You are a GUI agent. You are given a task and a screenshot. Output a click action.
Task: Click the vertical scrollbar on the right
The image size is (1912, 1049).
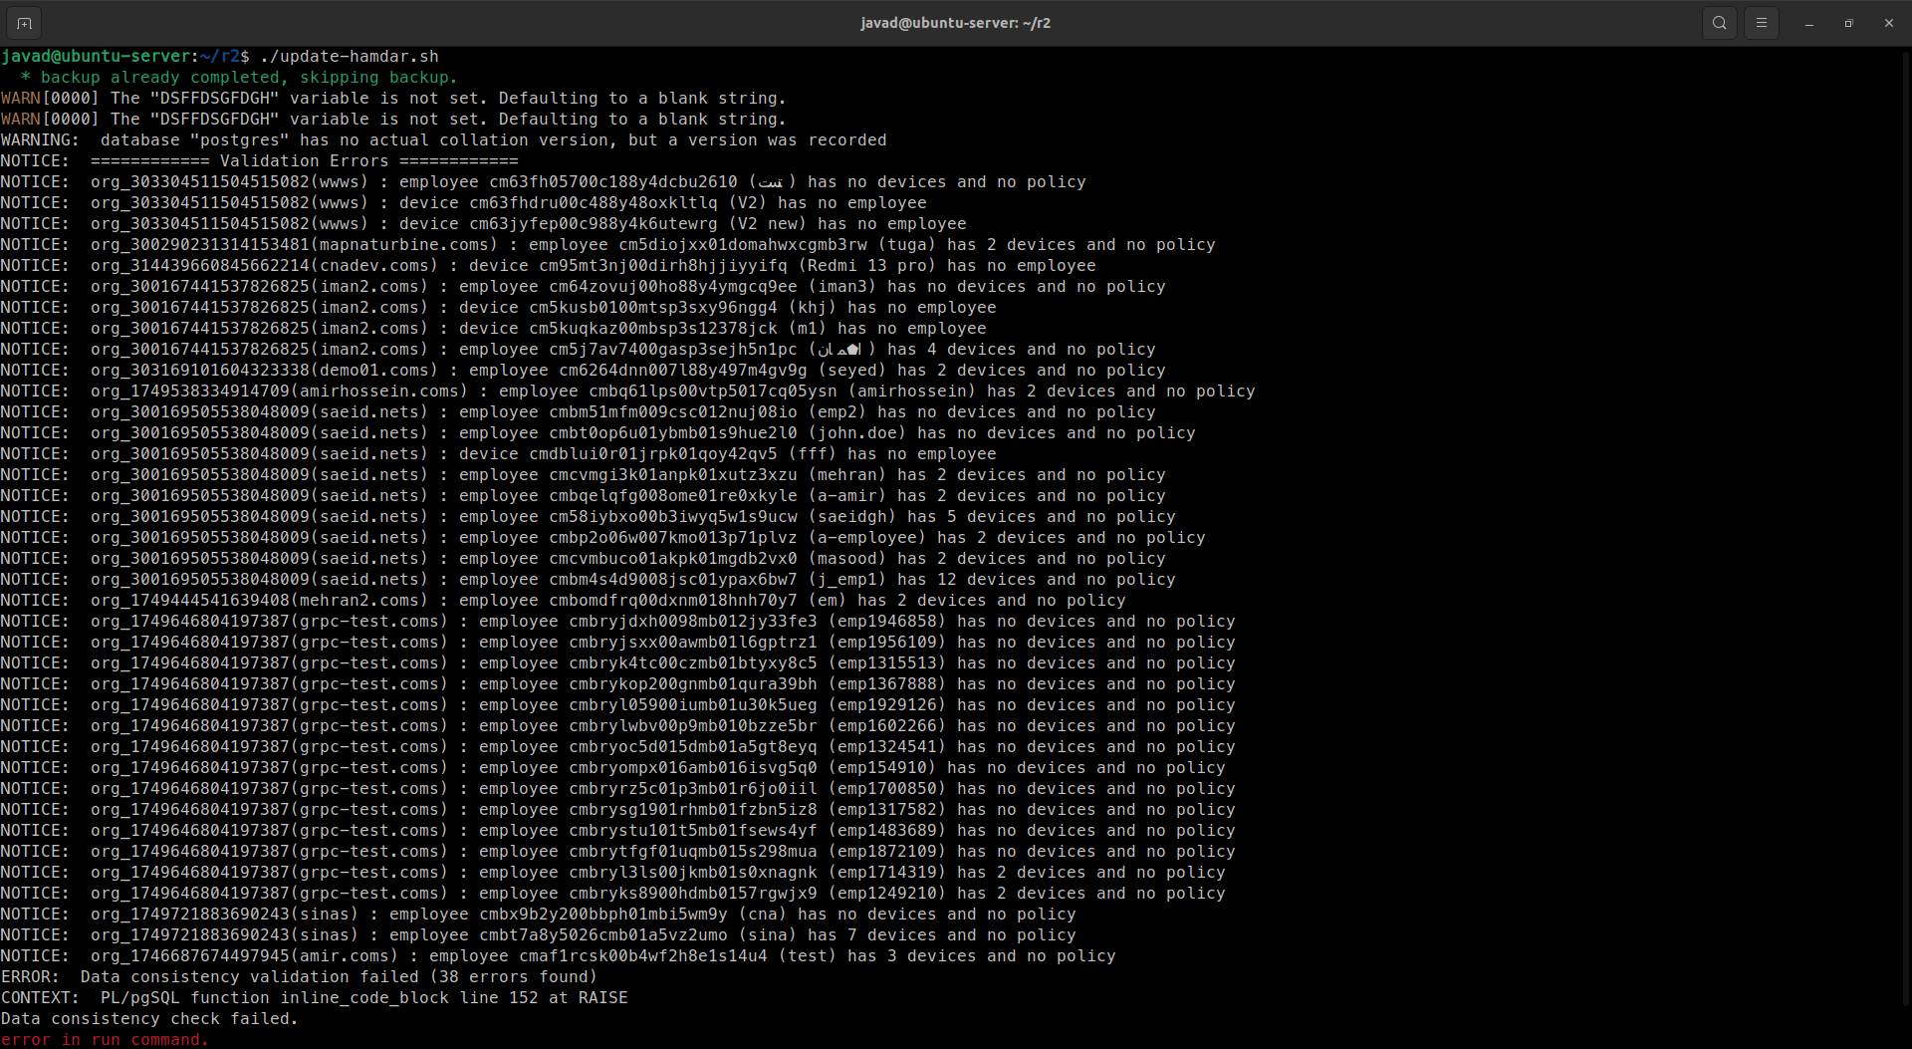tap(1905, 498)
